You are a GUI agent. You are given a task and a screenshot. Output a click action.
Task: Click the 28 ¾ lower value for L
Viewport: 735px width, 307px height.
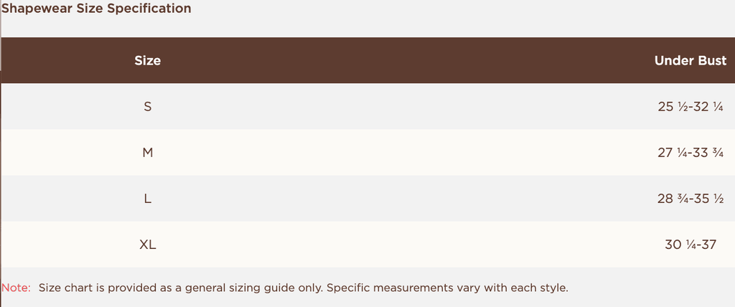[x=673, y=199]
